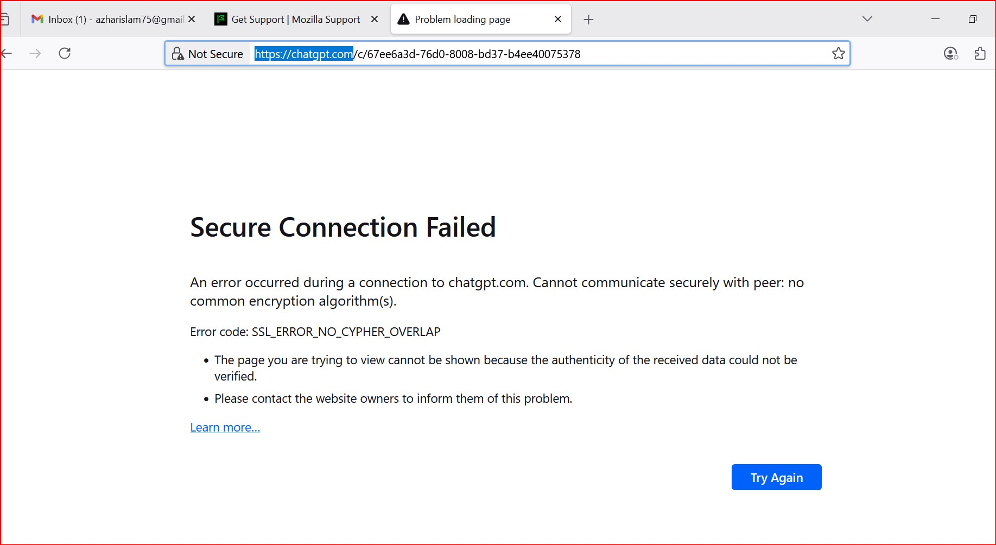The image size is (996, 545).
Task: Close the Mozilla Support tab
Action: point(375,19)
